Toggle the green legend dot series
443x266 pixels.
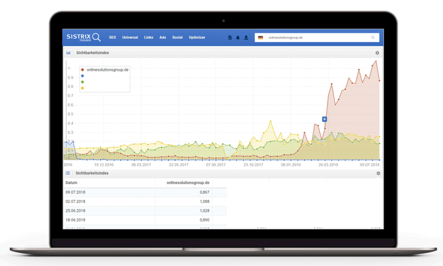(x=82, y=82)
